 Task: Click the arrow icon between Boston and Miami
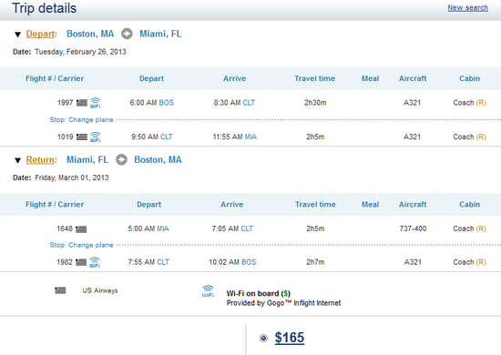click(x=127, y=34)
